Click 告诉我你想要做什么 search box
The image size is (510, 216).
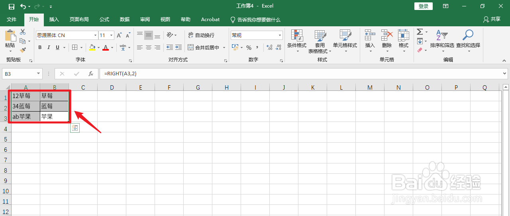255,20
